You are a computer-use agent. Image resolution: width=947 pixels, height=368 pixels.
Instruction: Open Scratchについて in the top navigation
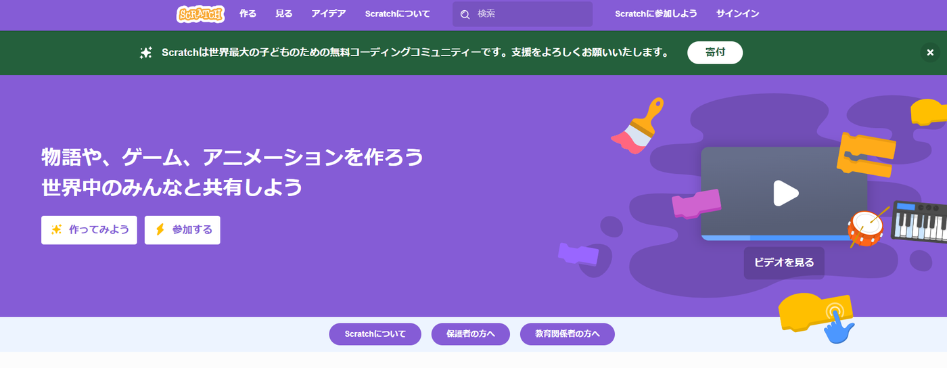coord(397,14)
